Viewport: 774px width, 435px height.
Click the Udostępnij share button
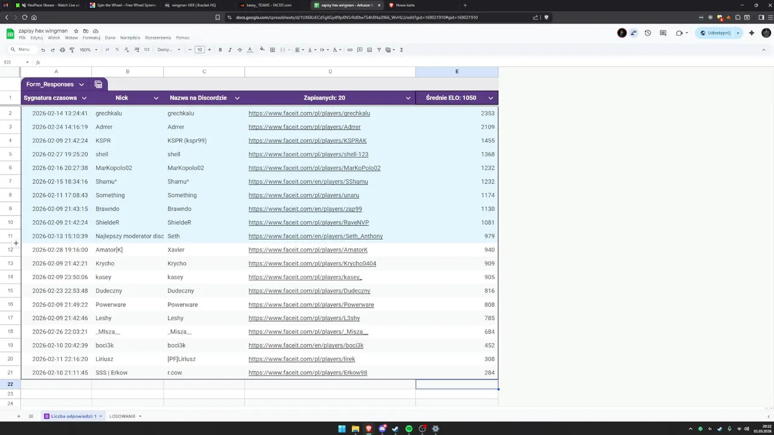pos(715,33)
